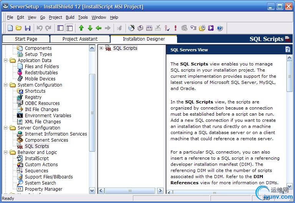Click the Release Wizard icon
295x203 pixels.
[140, 28]
